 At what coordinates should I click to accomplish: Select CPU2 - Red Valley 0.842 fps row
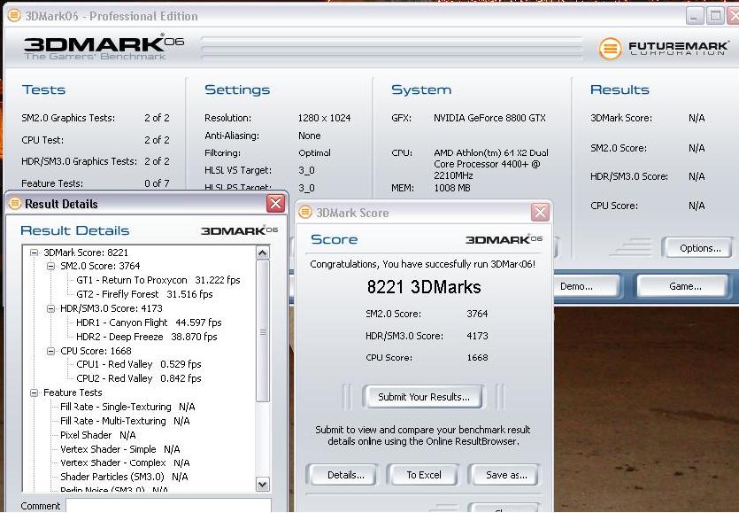139,378
